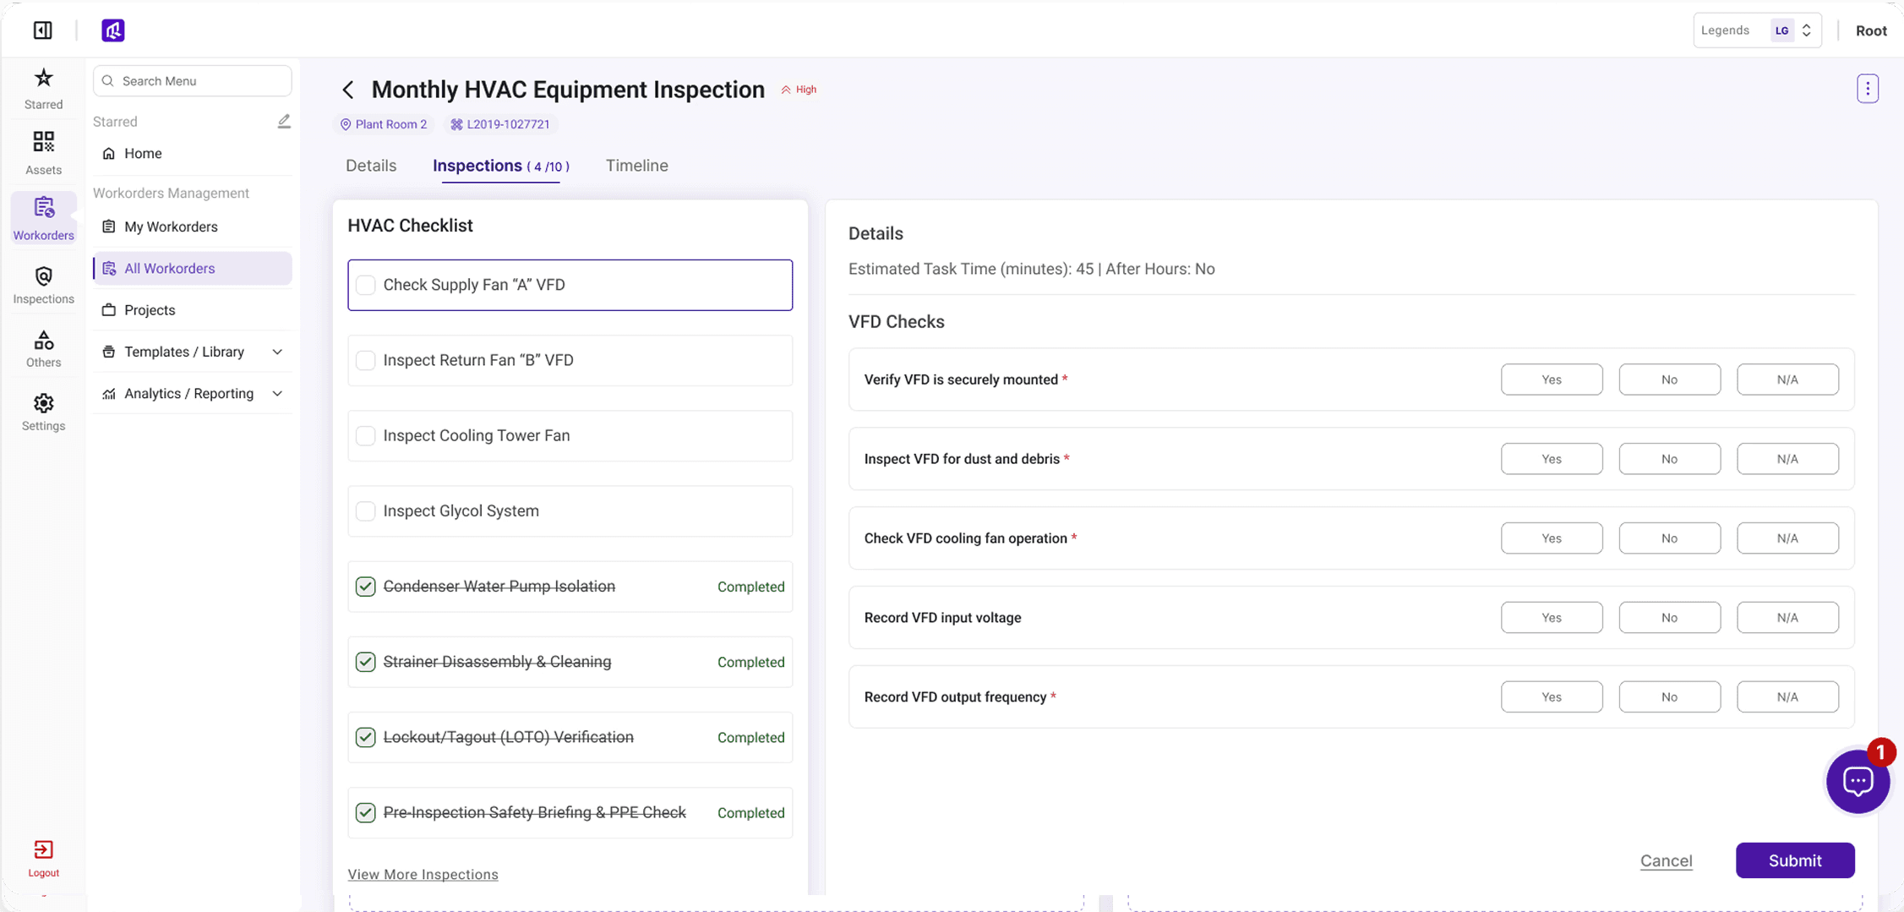Uncheck Strainer Disassembly & Cleaning

point(365,662)
